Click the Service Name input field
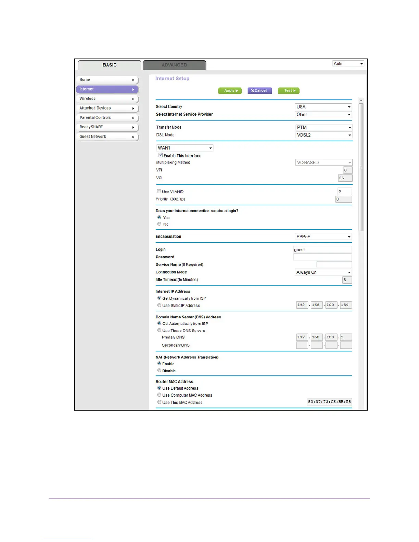This screenshot has height=542, width=419. coord(334,264)
